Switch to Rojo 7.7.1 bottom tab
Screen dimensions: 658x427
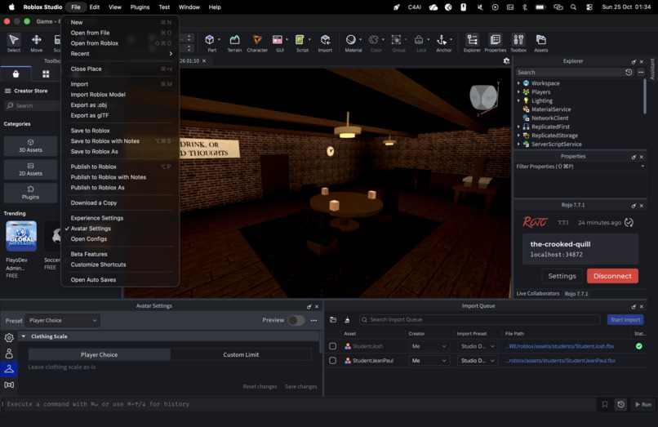tap(576, 294)
